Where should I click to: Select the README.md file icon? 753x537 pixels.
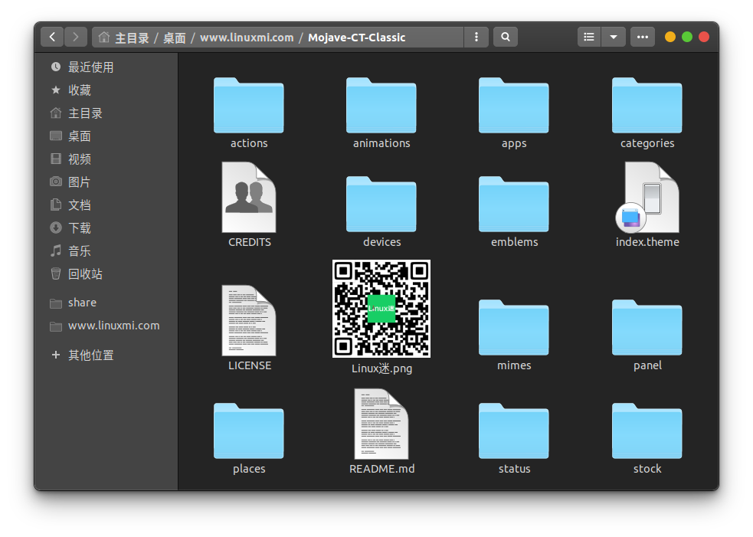[x=381, y=424]
